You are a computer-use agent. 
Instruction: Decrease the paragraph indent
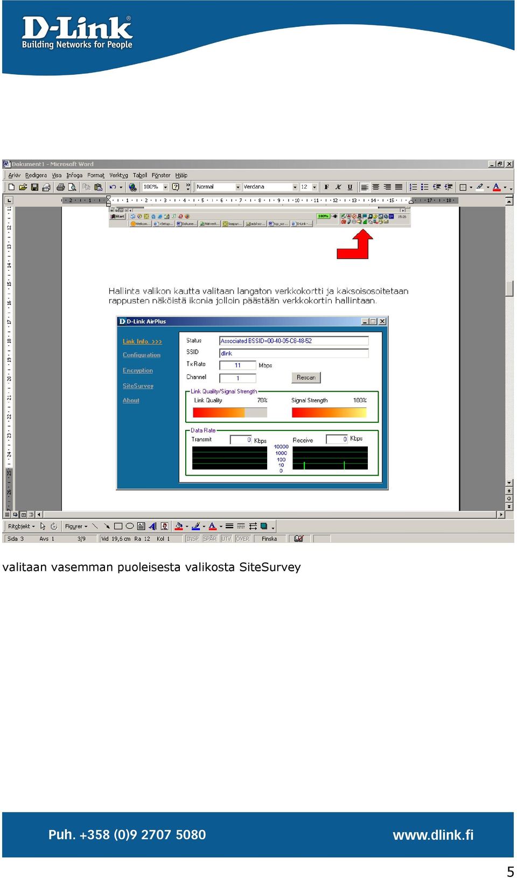coord(437,187)
